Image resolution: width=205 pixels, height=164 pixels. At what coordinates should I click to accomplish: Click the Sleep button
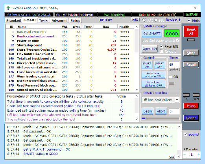coord(191,53)
